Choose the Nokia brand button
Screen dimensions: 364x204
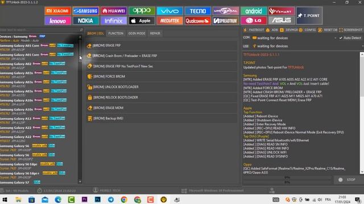click(86, 21)
